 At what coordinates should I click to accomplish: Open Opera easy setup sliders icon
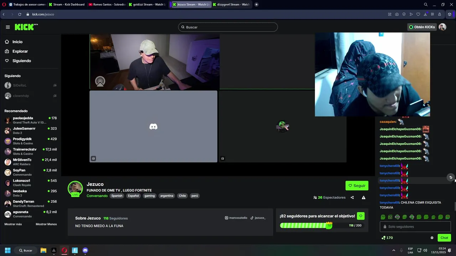point(432,14)
